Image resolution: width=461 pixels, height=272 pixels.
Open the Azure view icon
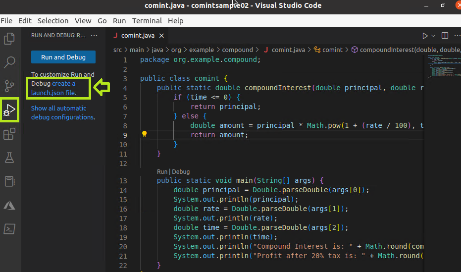(9, 205)
